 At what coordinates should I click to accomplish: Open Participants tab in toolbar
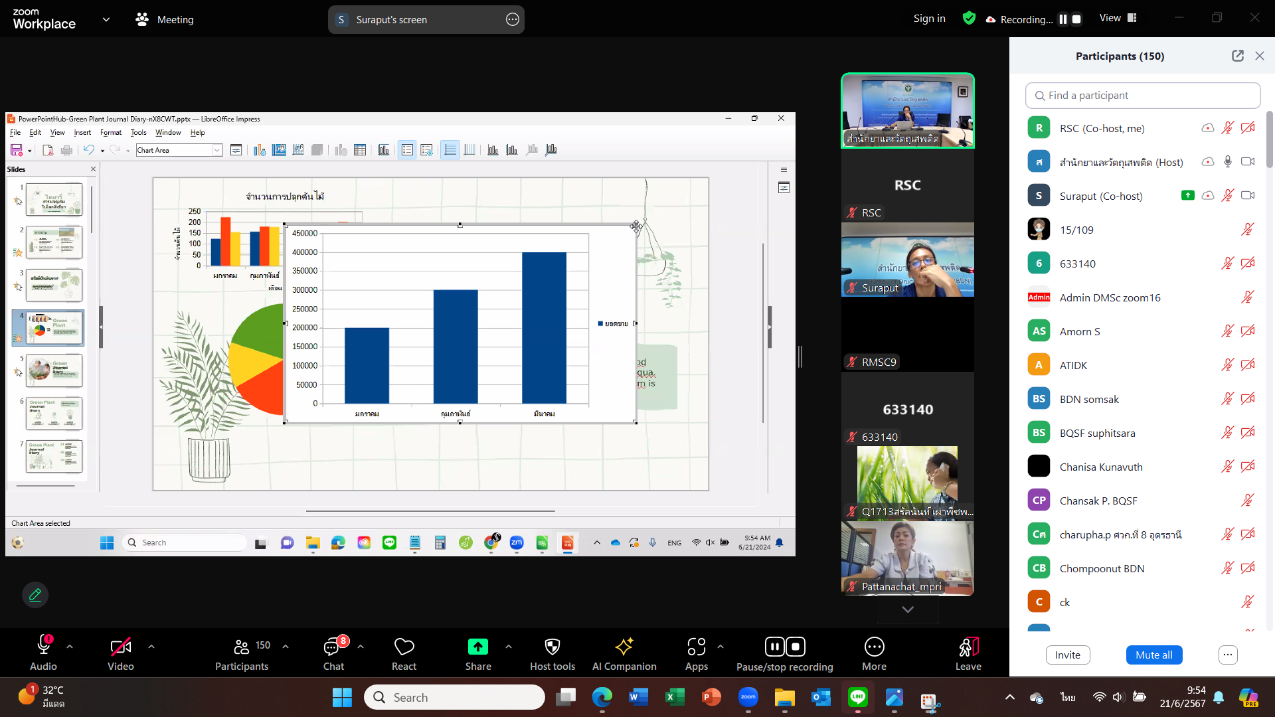tap(242, 653)
